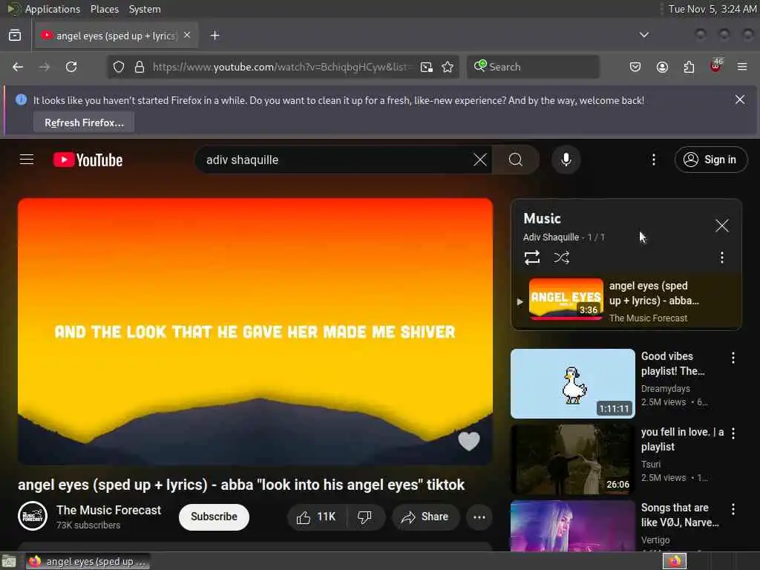Click the YouTube search magnifier button

click(x=516, y=160)
